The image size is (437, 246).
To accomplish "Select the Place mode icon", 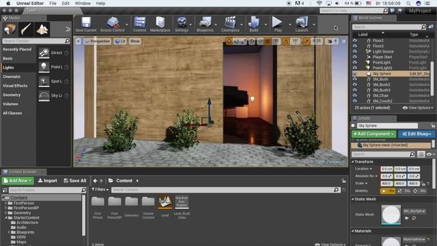I will [10, 29].
